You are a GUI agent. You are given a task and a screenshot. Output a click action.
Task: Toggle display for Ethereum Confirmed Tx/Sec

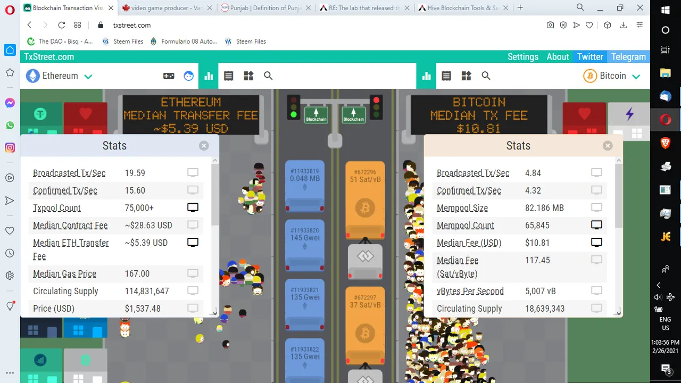pyautogui.click(x=193, y=190)
